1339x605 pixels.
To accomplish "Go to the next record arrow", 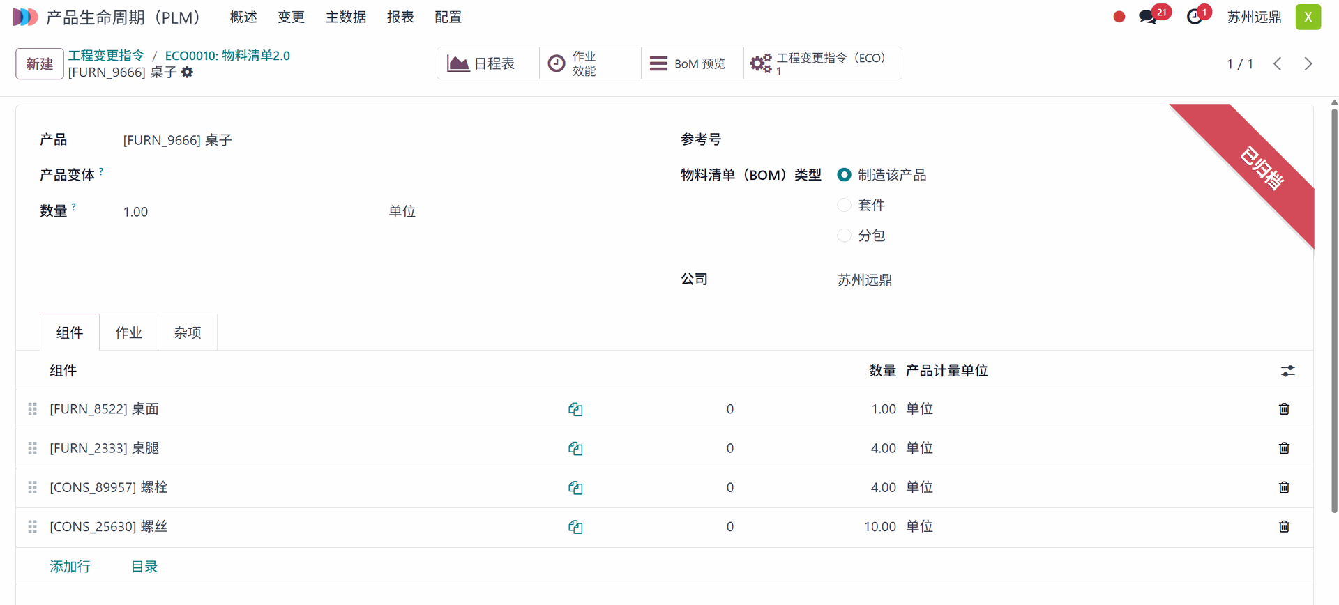I will coord(1308,64).
